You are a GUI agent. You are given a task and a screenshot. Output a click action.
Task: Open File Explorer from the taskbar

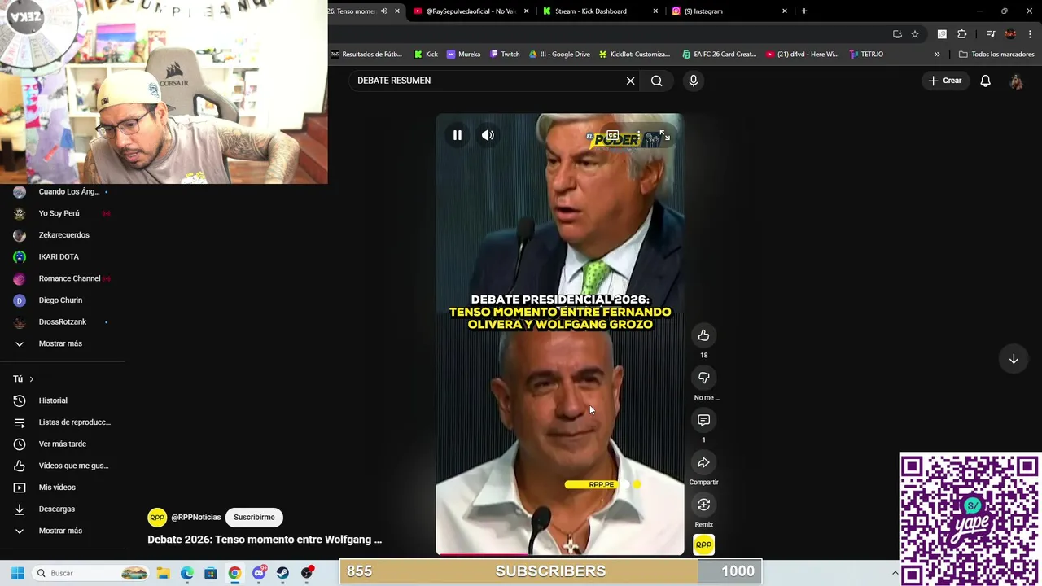(163, 573)
